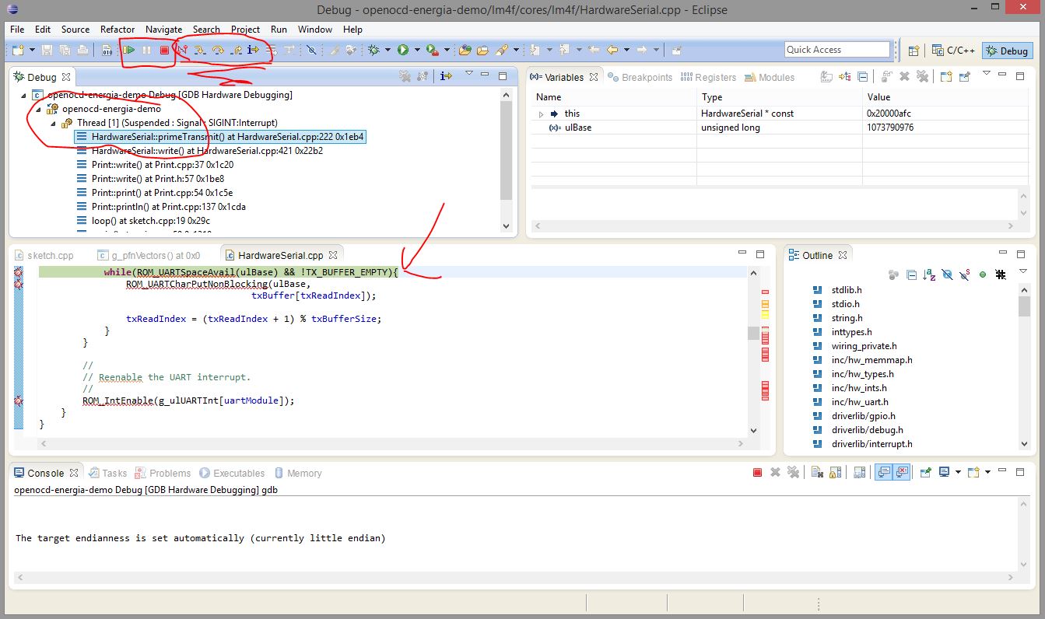Viewport: 1045px width, 619px height.
Task: Switch to the Problems tab
Action: 163,473
